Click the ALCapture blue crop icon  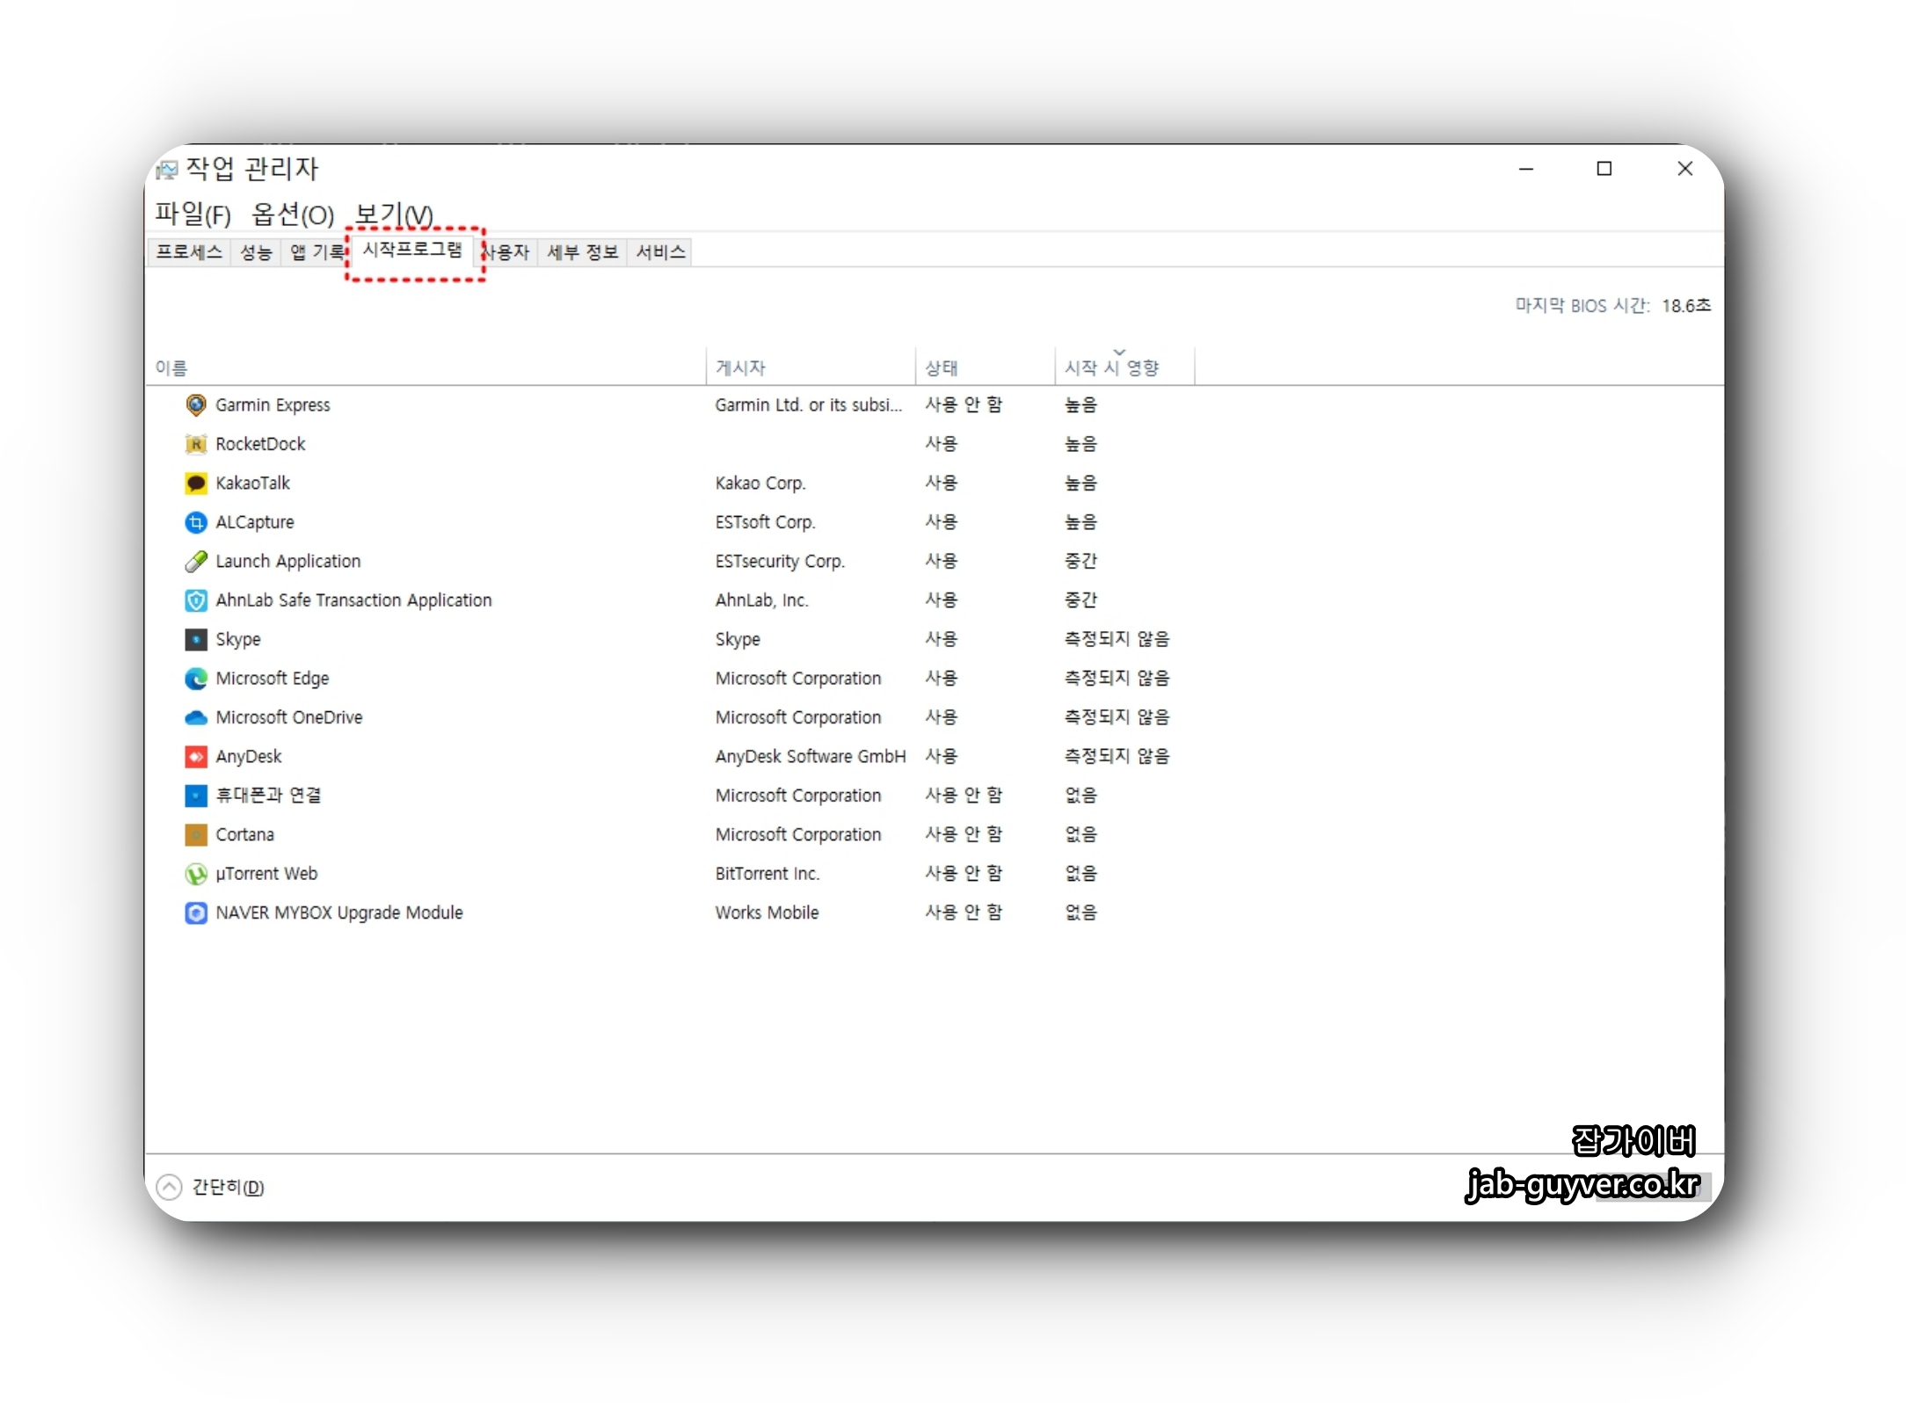[x=195, y=522]
